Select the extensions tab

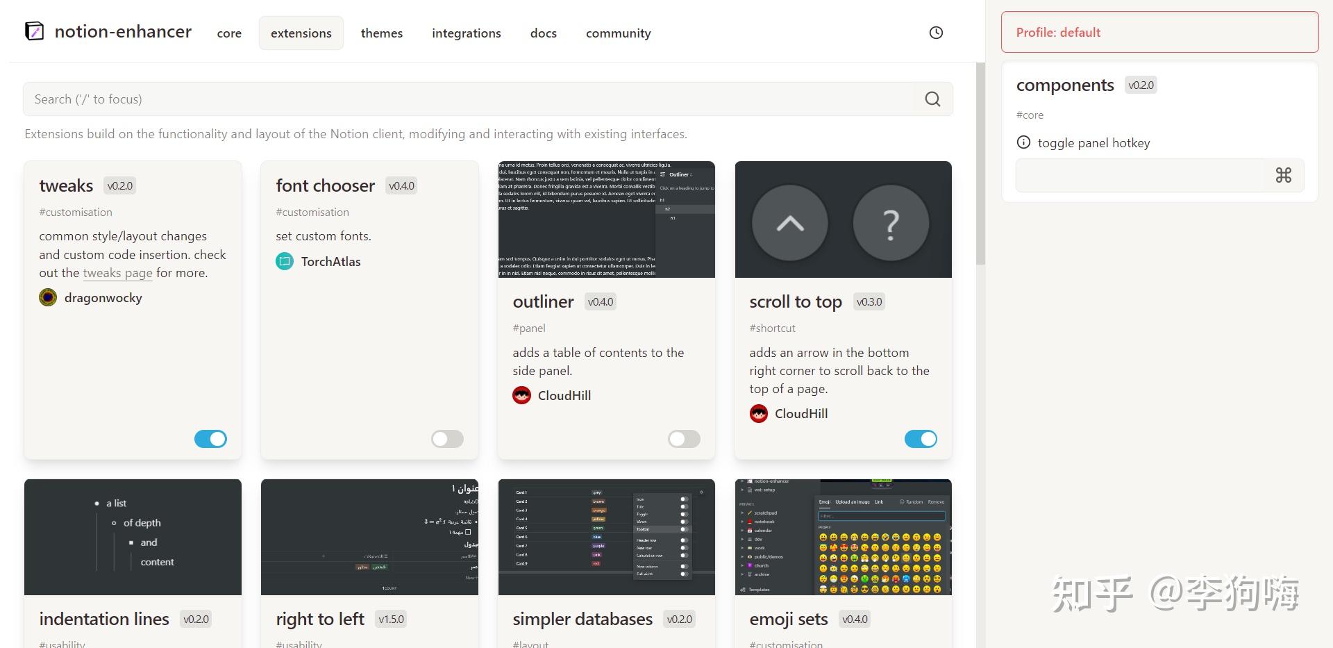301,33
